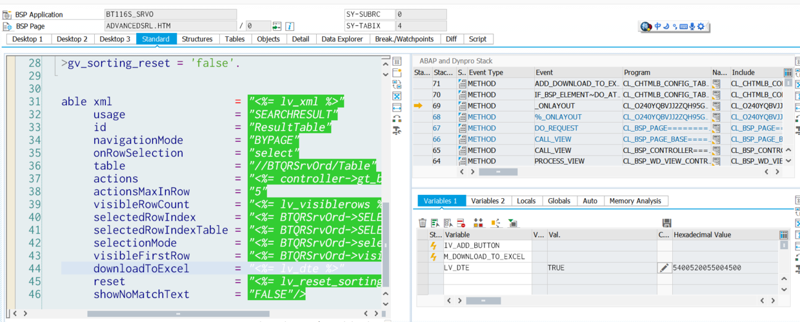Click the Hexadecimal Value column header
The width and height of the screenshot is (800, 322).
725,235
